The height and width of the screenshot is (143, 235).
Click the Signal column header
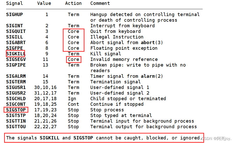coord(14,4)
